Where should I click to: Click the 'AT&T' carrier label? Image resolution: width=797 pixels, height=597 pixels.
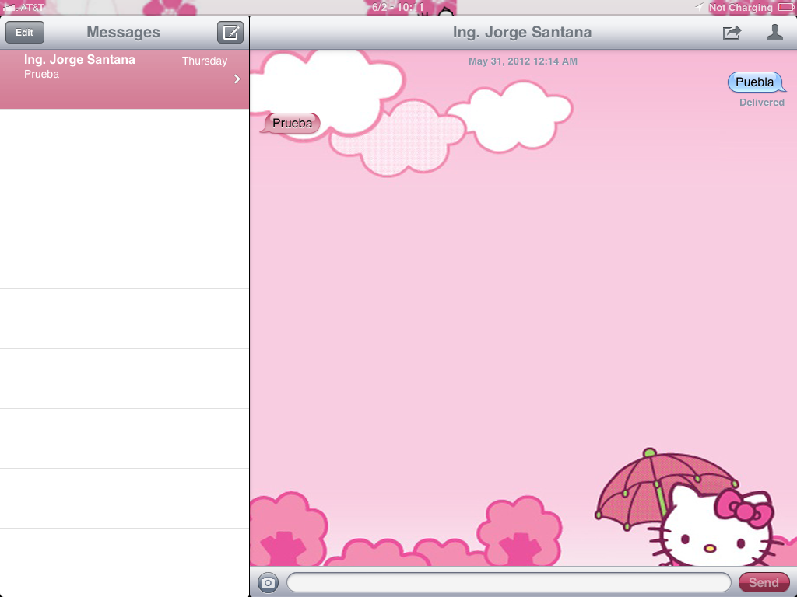(x=32, y=8)
